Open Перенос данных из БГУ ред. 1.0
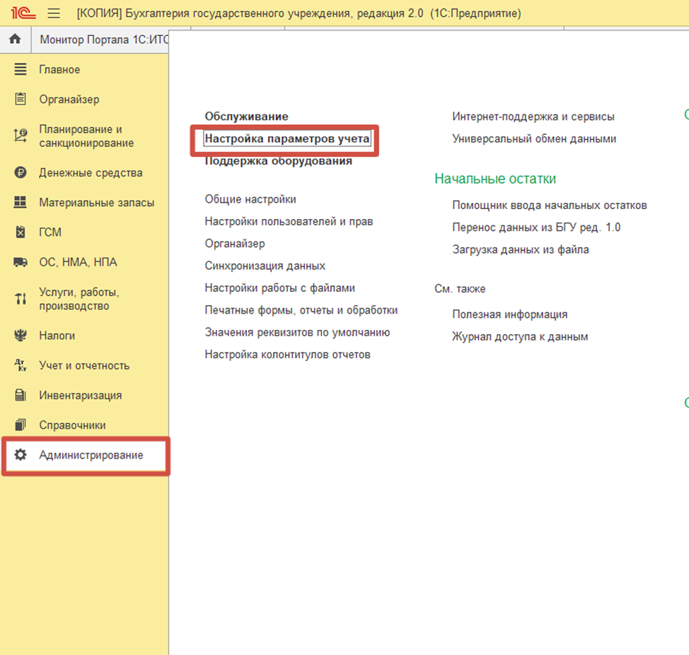 (x=536, y=228)
